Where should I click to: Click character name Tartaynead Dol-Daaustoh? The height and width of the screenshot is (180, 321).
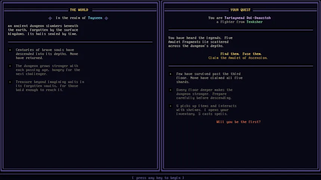pos(247,18)
